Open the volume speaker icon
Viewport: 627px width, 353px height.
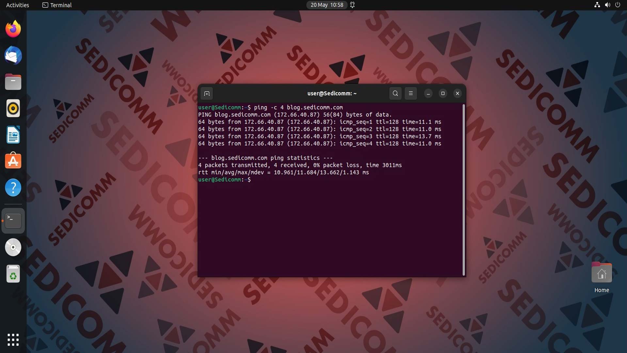[x=607, y=5]
